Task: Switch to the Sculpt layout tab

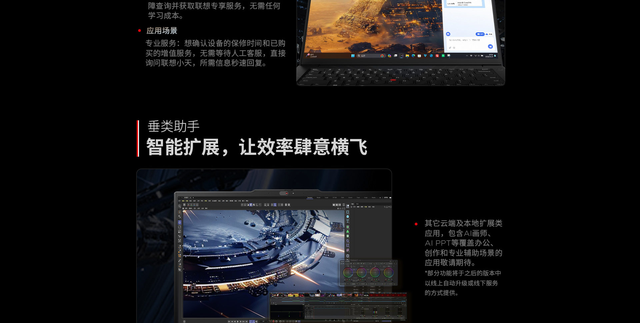Action: 326,198
